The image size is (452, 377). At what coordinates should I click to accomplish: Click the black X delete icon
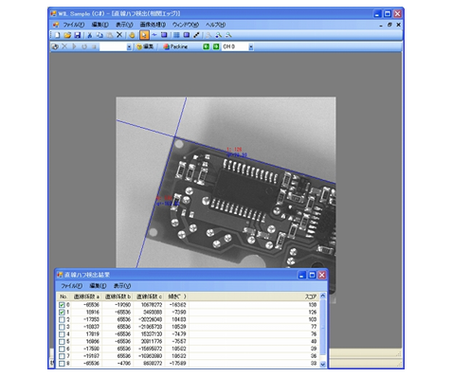pyautogui.click(x=119, y=35)
